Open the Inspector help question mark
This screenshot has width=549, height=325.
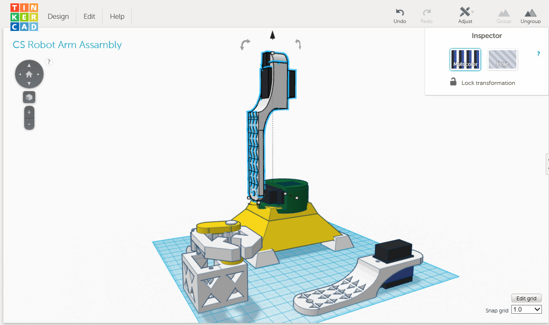539,54
